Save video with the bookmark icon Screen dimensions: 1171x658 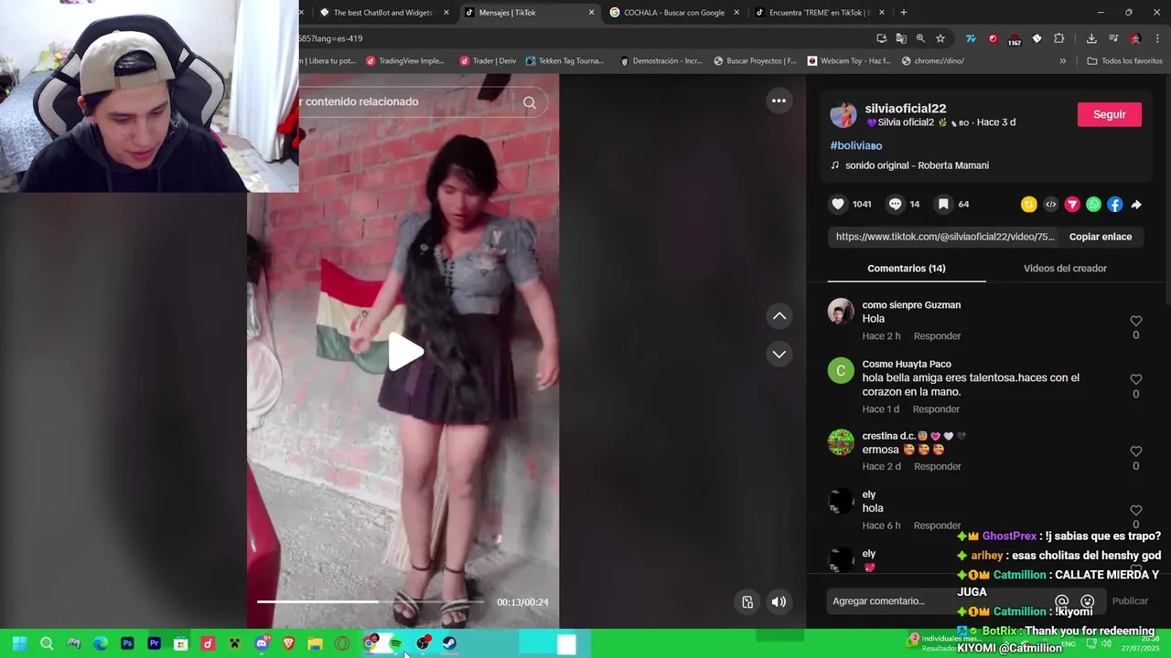coord(943,204)
